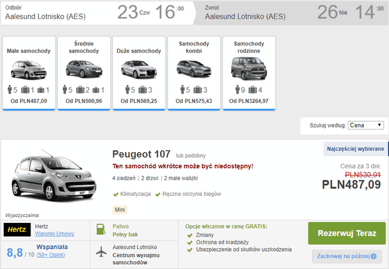Click the Hertz logo
The height and width of the screenshot is (269, 389).
17,229
